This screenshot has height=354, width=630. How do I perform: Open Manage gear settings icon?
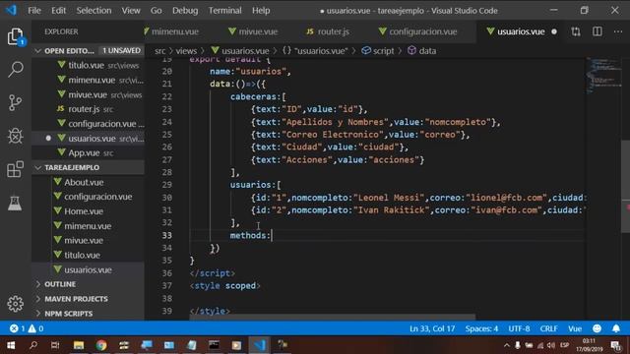pos(16,304)
